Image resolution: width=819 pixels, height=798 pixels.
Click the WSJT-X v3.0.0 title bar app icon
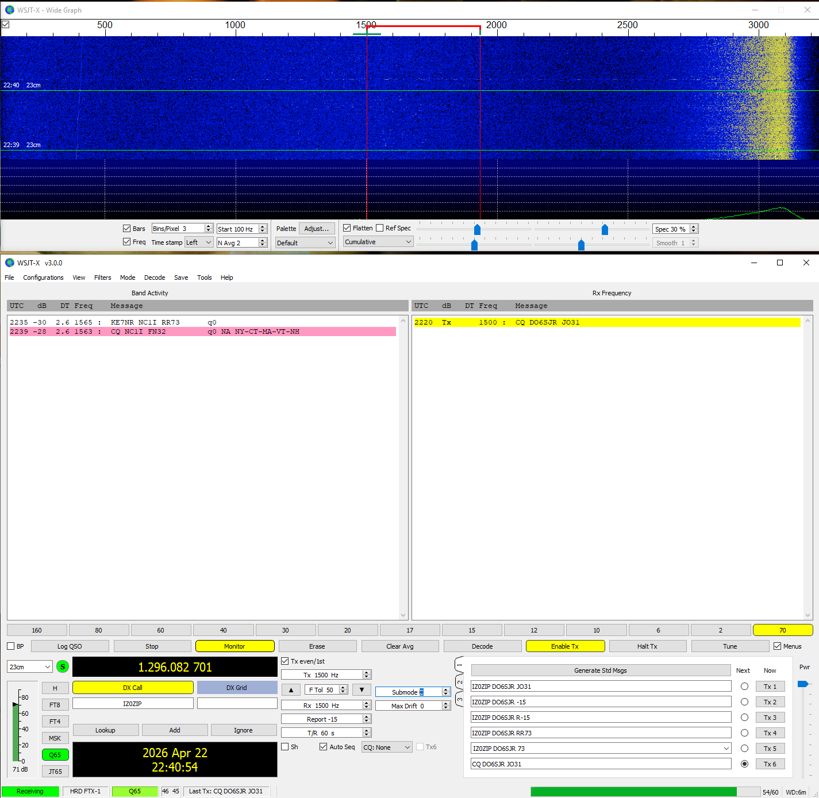point(9,263)
